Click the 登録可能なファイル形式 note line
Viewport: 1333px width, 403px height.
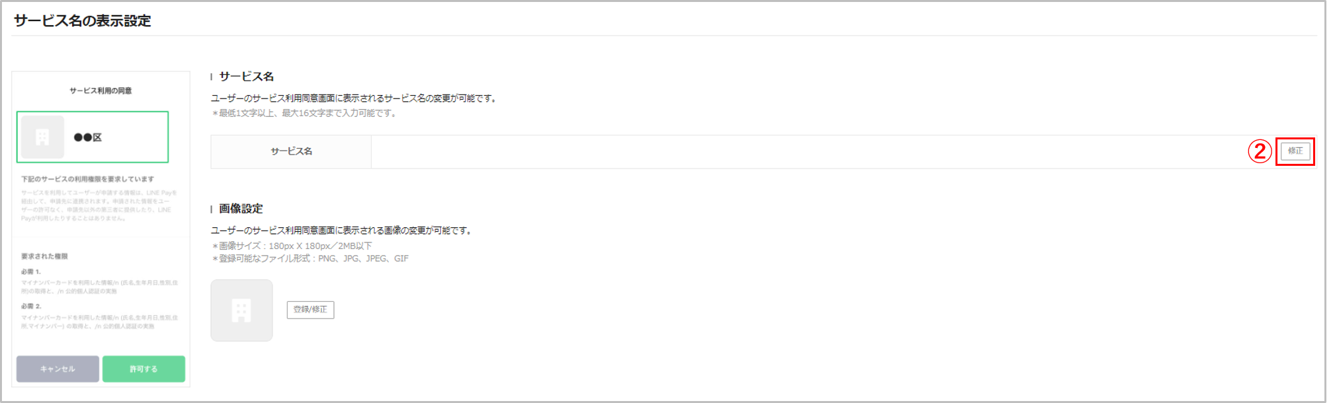coord(311,259)
